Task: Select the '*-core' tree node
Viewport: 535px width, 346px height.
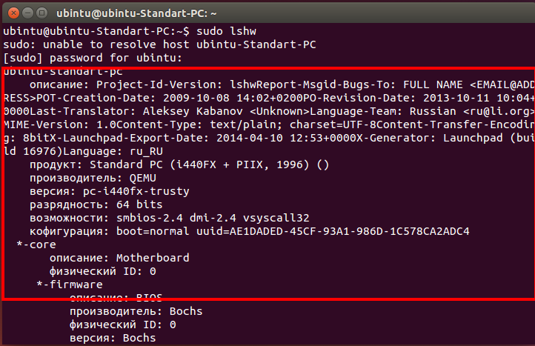Action: tap(36, 244)
